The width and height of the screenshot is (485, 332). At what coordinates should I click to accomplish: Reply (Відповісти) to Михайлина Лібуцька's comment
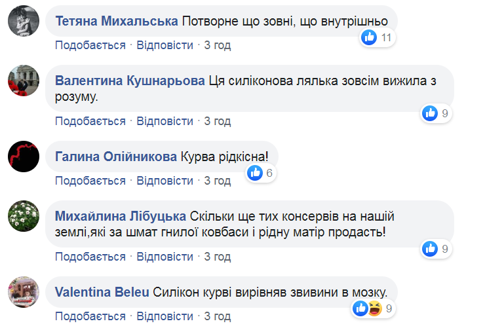pos(165,256)
